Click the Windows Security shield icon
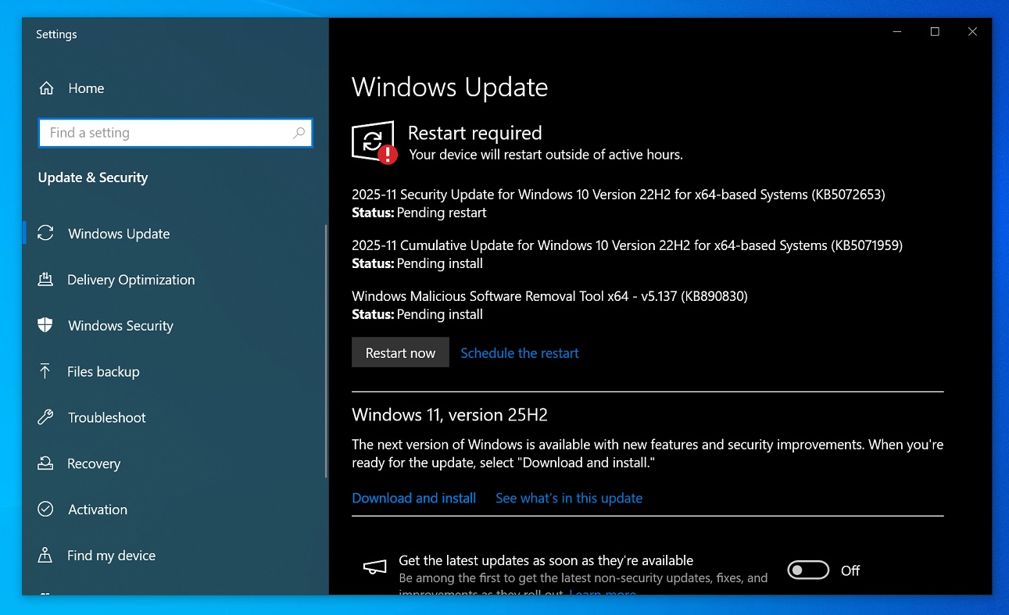 [x=46, y=326]
